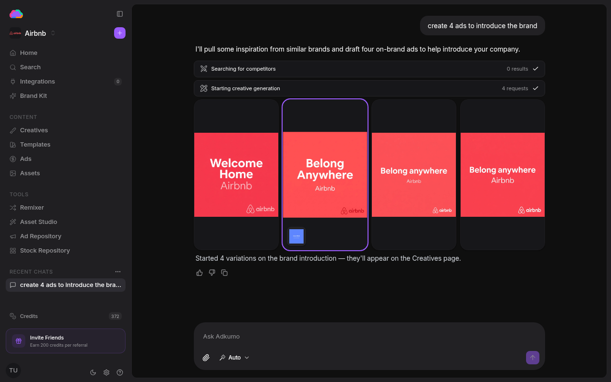Click '0 results' text
This screenshot has width=611, height=382.
[x=517, y=69]
